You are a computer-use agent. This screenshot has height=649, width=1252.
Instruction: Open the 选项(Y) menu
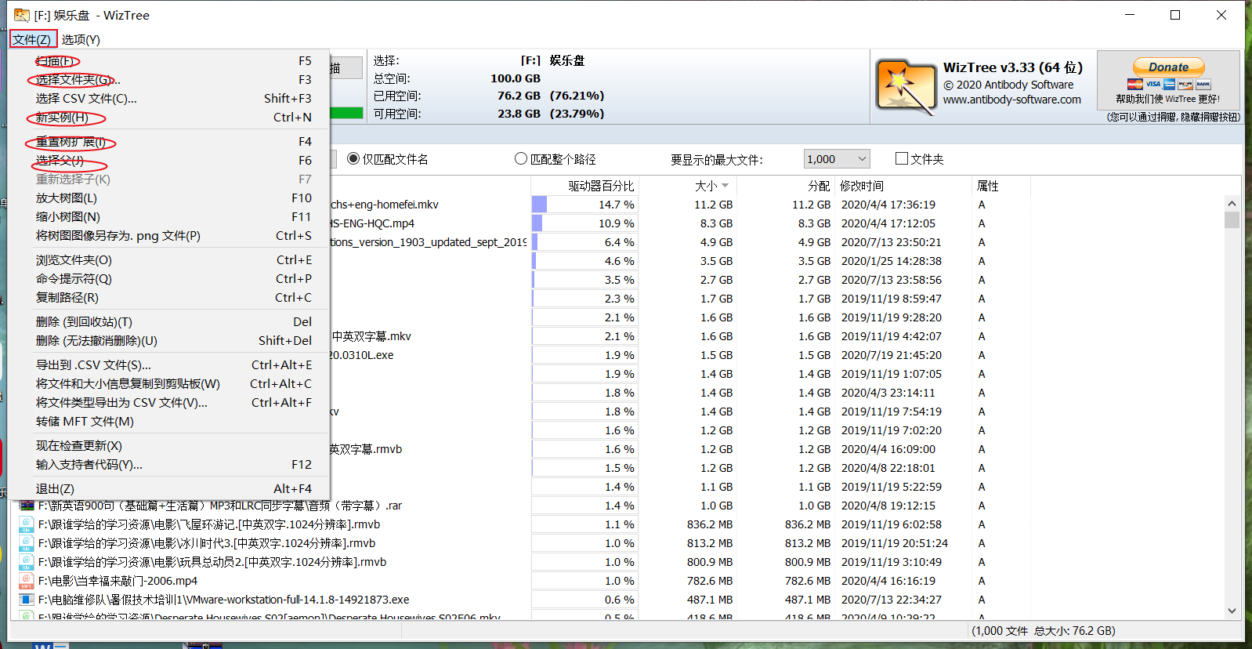click(x=81, y=39)
